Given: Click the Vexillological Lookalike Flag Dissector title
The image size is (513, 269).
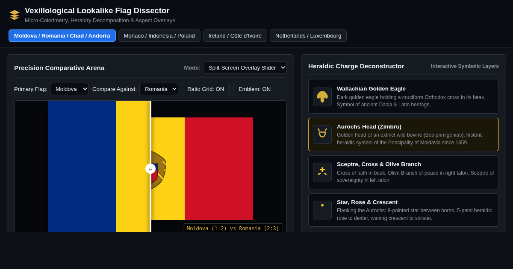Looking at the screenshot, I should click(97, 11).
